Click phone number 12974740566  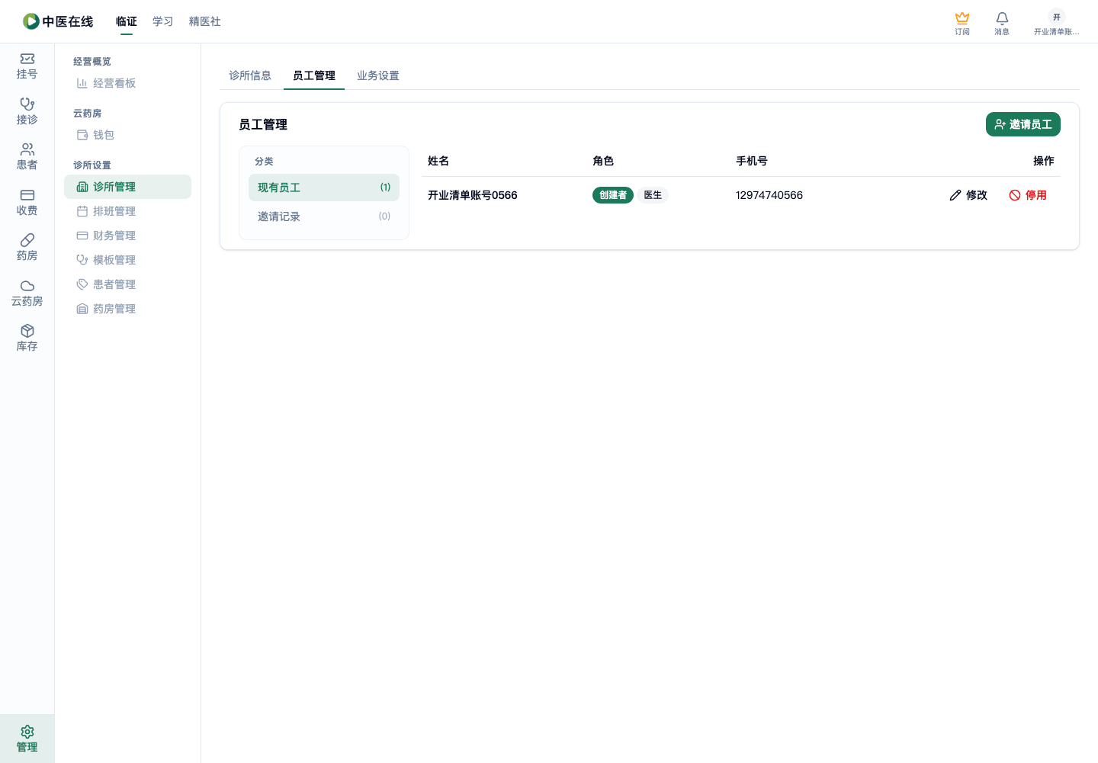769,195
